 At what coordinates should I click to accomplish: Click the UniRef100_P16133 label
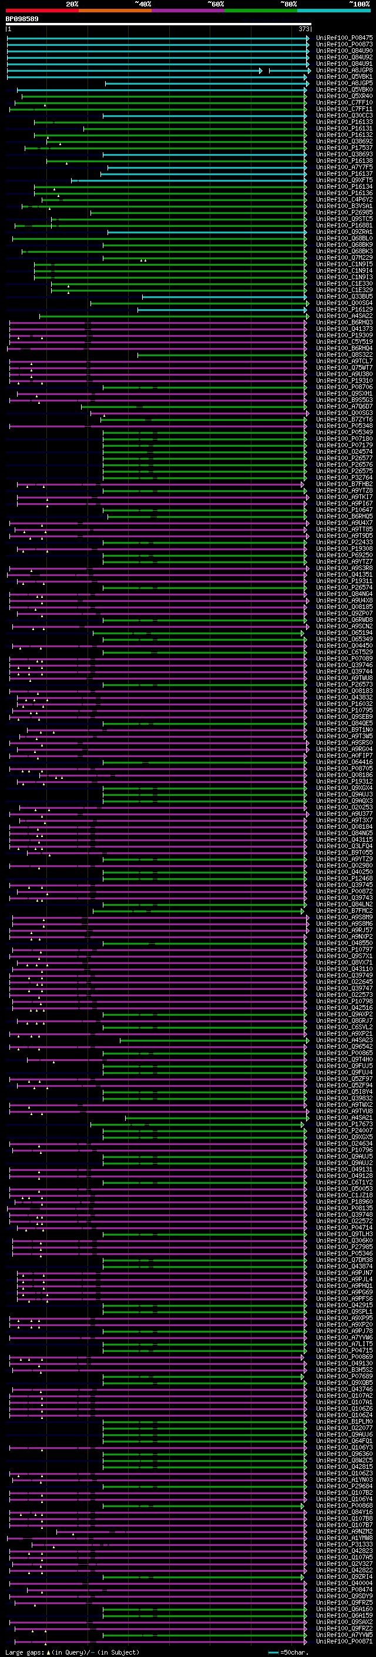point(344,122)
